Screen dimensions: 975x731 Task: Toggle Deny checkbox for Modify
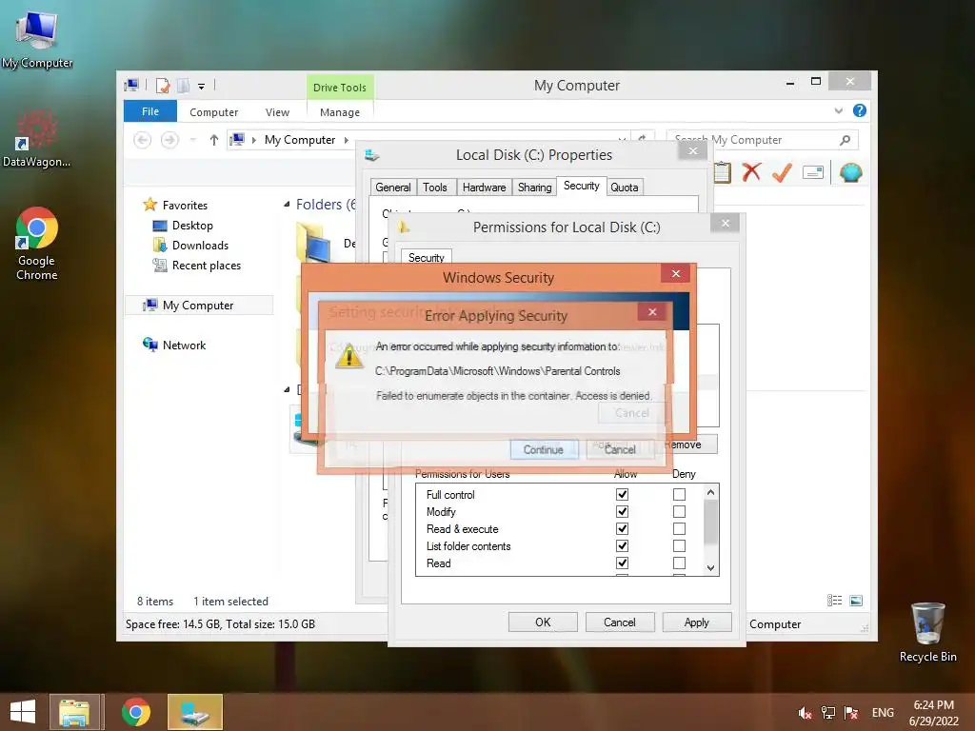679,511
